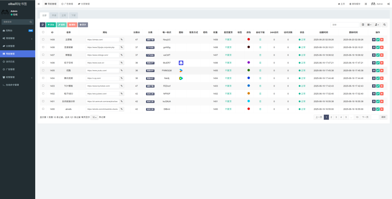Click the refresh icon button in table toolbar

[42, 25]
